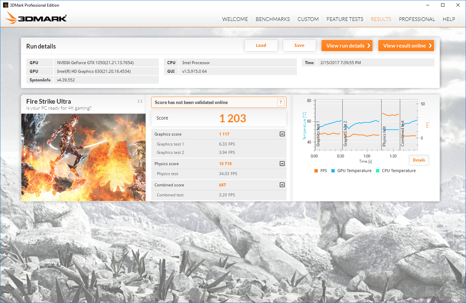
Task: Click 'Is your PC ready for 4K gaming?' subtitle
Action: coord(59,108)
